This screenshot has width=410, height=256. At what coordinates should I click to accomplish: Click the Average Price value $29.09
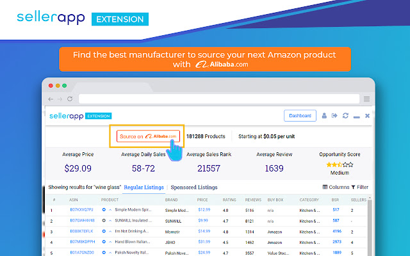[x=78, y=168]
